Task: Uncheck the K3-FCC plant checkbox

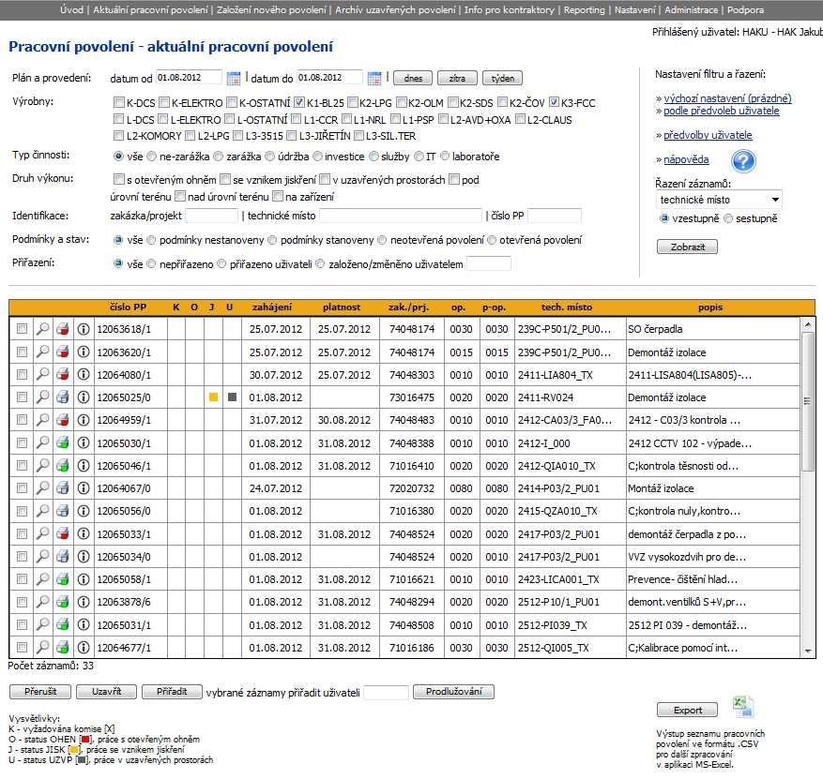Action: [x=554, y=102]
